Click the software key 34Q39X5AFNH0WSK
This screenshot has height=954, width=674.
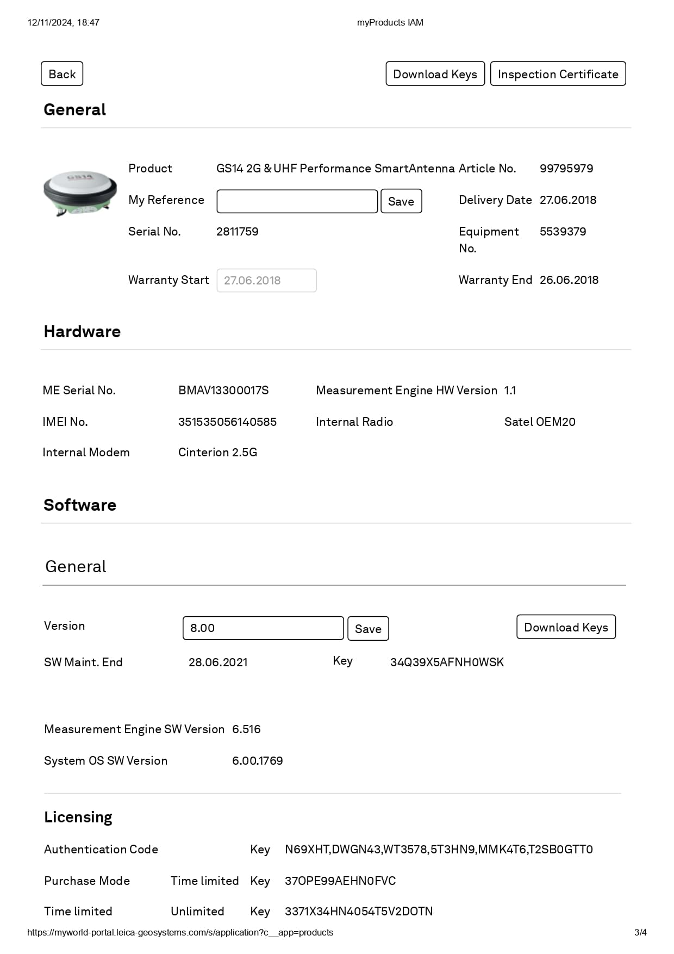[447, 662]
